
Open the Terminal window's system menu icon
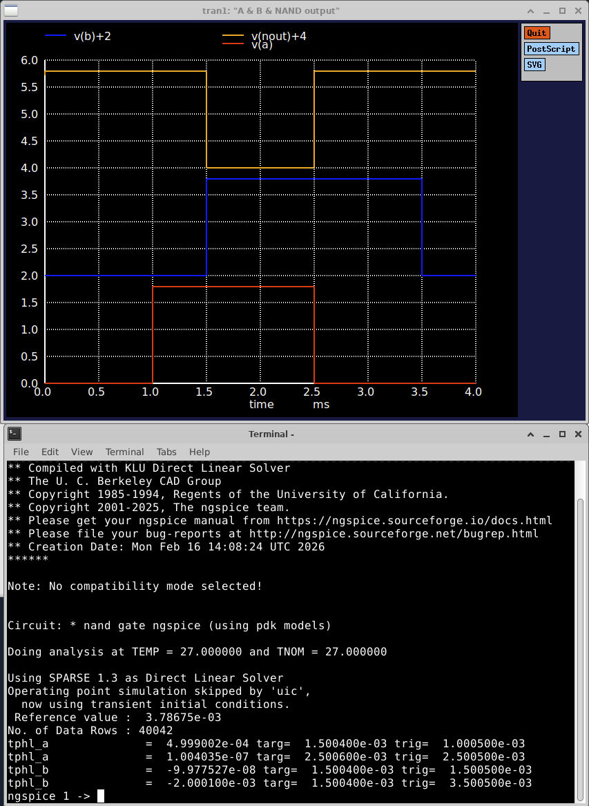14,433
